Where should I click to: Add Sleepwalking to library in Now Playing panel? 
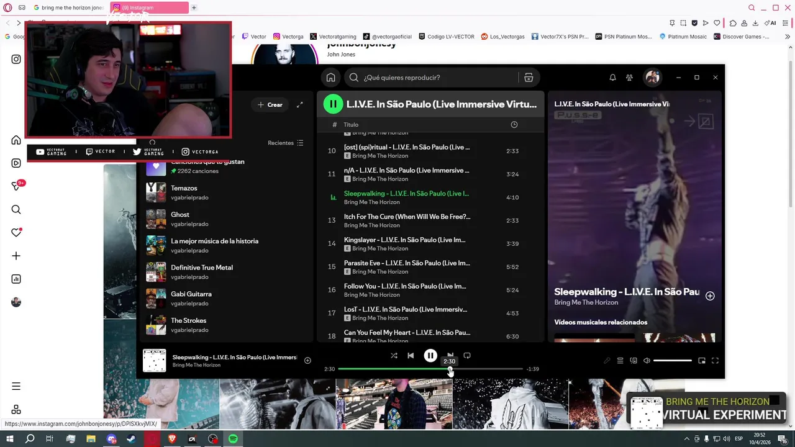[x=710, y=296]
